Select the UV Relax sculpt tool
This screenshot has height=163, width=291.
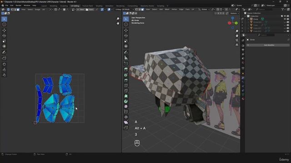[4, 69]
